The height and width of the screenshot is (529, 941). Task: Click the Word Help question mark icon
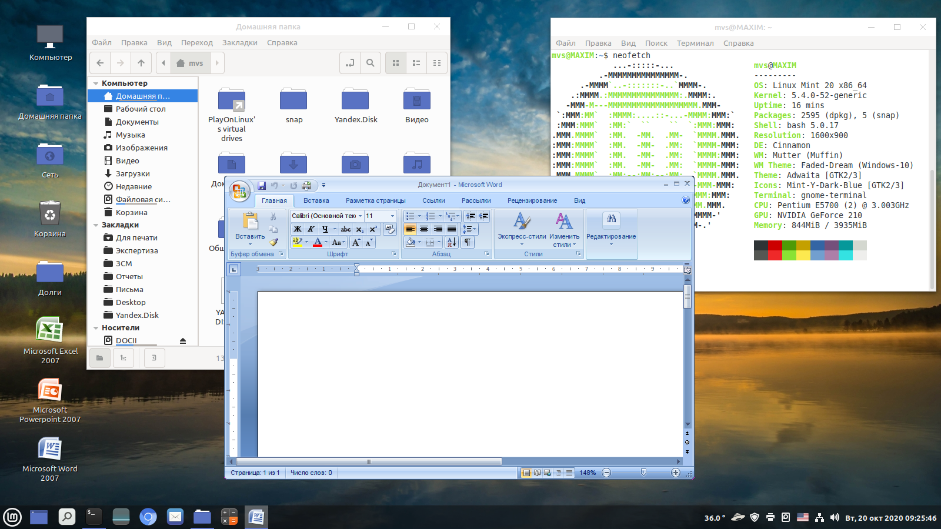(x=685, y=200)
